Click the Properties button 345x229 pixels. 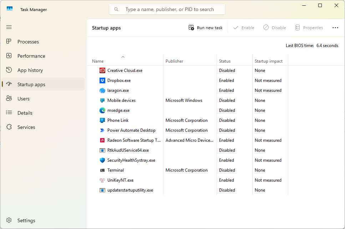click(x=309, y=28)
